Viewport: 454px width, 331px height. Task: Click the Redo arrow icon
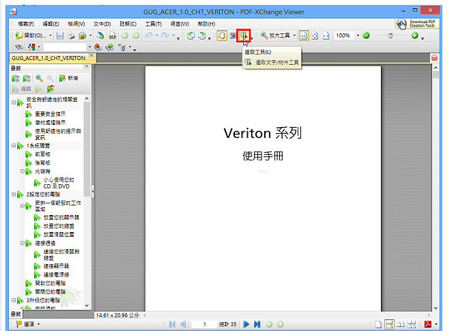click(x=165, y=35)
